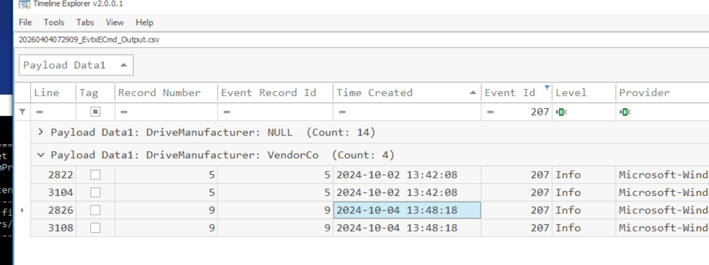Open the Tools menu
This screenshot has width=709, height=265.
[54, 23]
